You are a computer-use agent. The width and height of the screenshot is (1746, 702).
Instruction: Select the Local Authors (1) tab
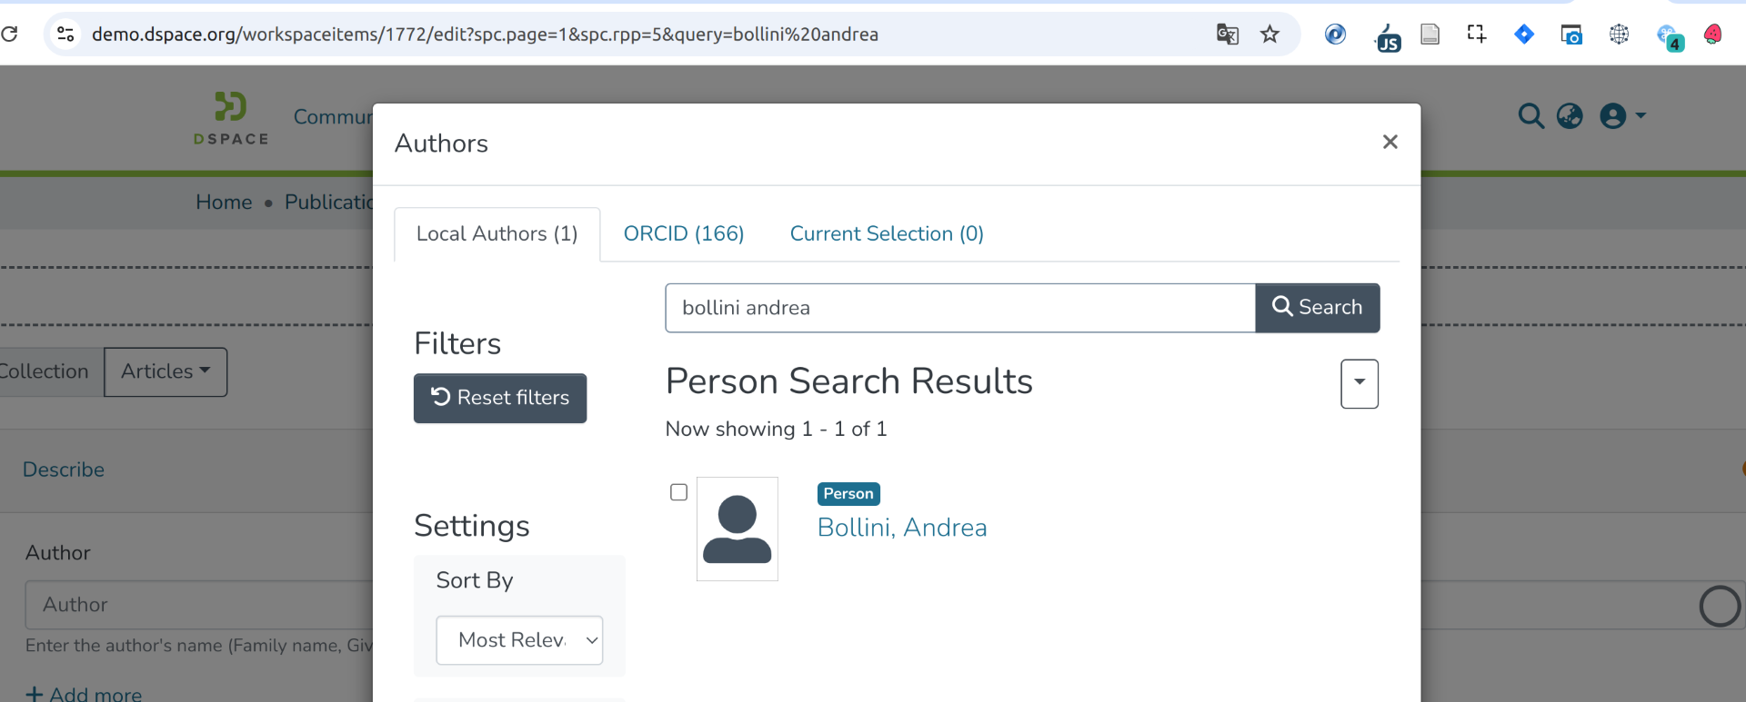tap(497, 234)
